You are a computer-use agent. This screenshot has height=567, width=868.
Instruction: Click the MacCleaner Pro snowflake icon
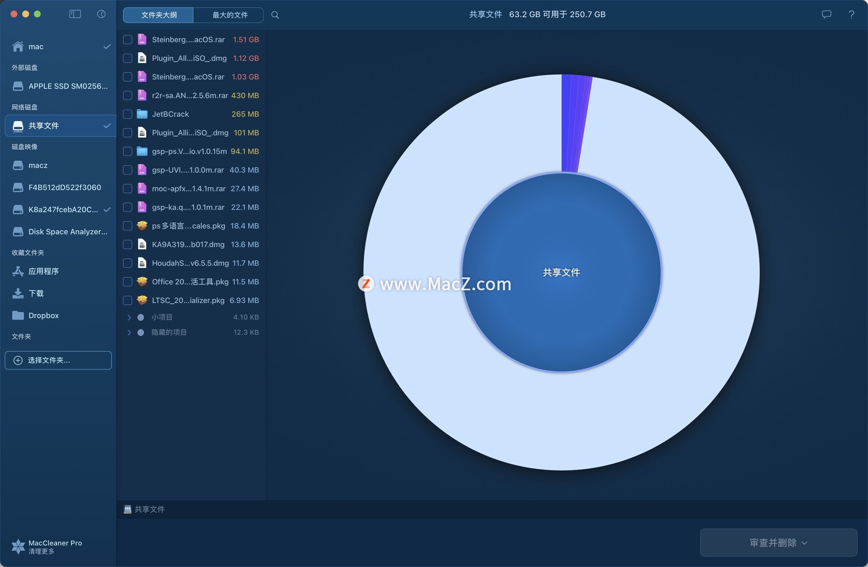click(x=18, y=546)
